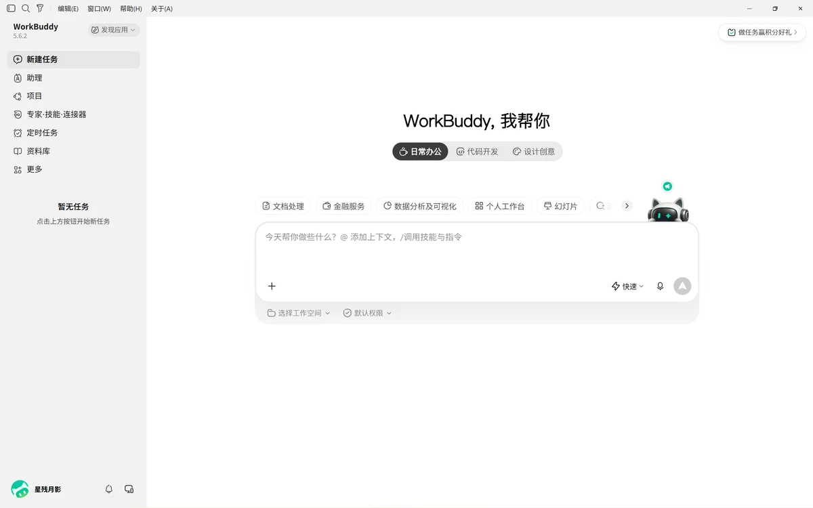Select the 幻灯片 chip

click(x=561, y=206)
